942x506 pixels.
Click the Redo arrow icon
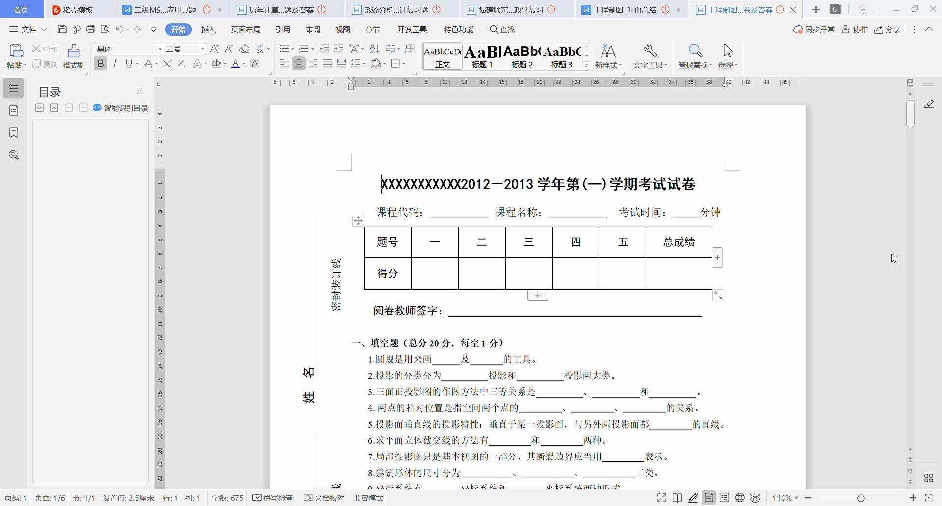138,29
